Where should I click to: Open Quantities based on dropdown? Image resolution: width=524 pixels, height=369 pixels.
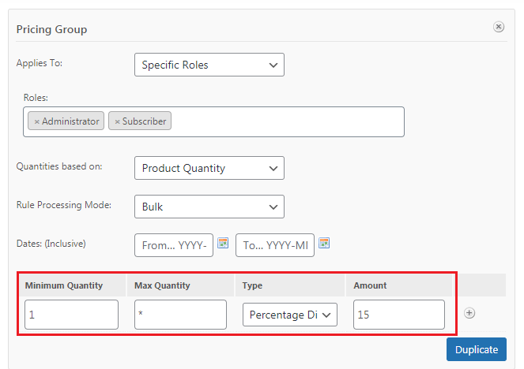tap(209, 168)
